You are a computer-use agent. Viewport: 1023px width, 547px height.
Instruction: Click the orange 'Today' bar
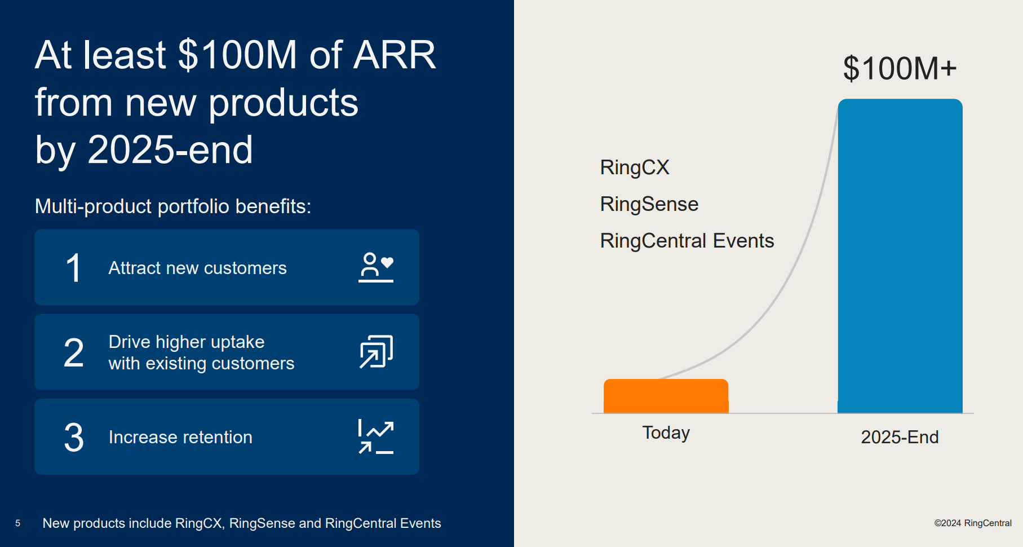coord(666,396)
